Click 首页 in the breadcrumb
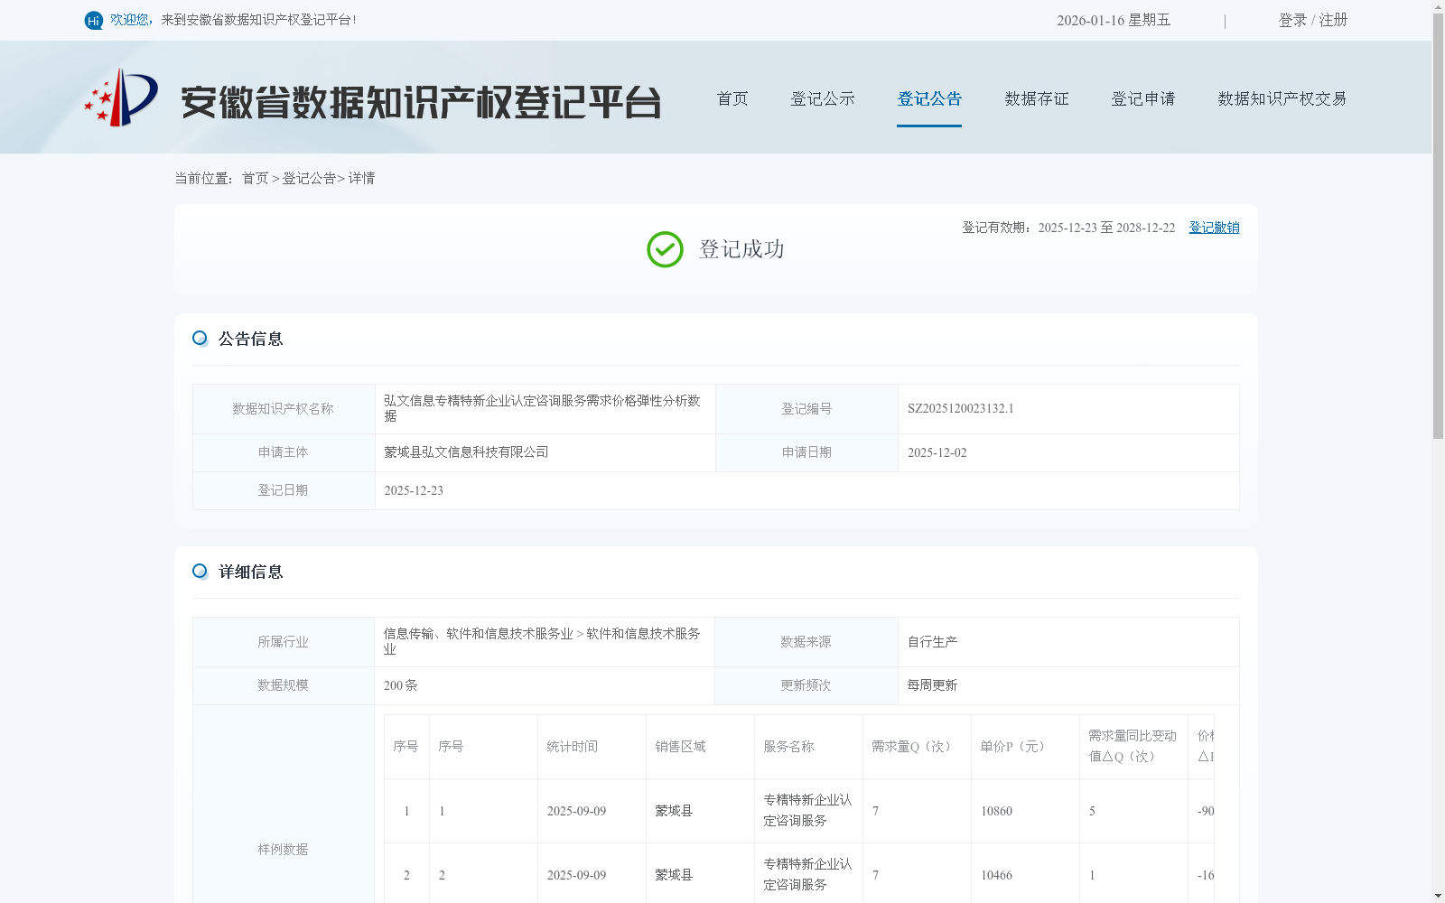The image size is (1445, 903). point(255,179)
